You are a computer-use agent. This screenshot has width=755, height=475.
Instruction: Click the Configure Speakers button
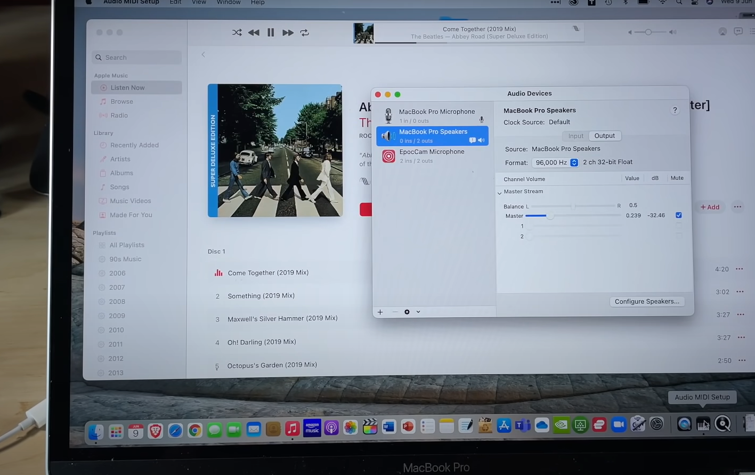tap(647, 301)
